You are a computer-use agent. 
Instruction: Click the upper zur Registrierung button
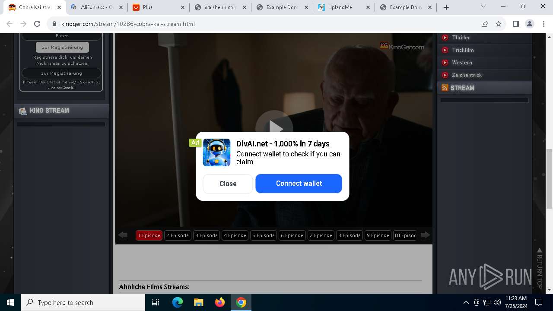(62, 47)
